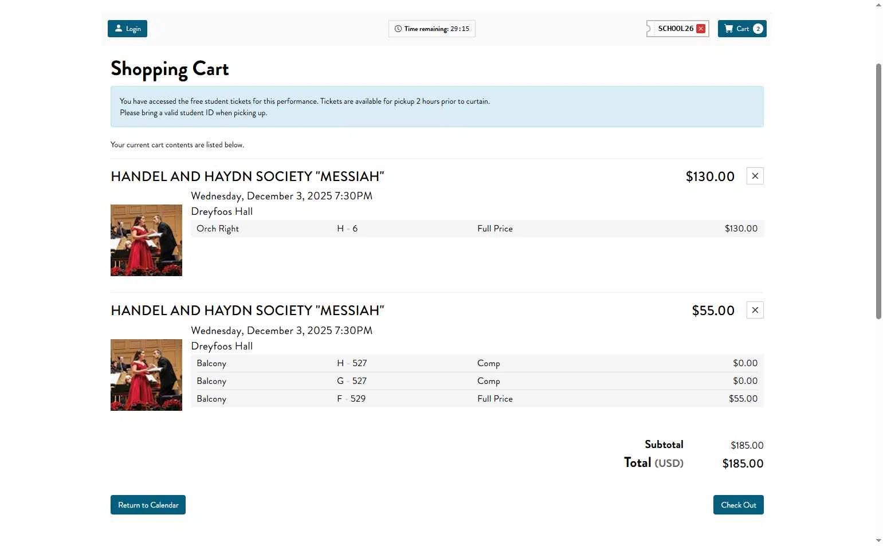The height and width of the screenshot is (546, 883).
Task: Click the free student tickets notice banner
Action: (437, 107)
